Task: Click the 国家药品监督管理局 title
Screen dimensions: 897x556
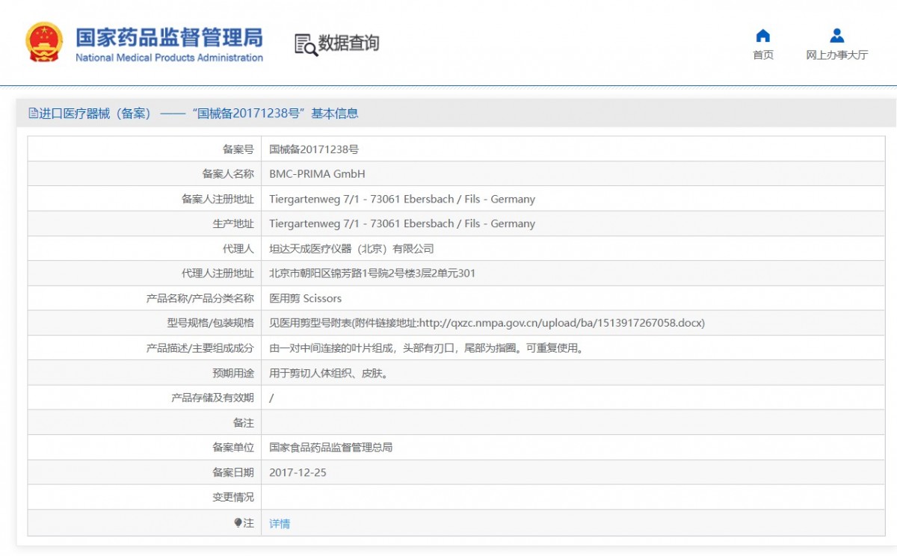Action: click(169, 37)
